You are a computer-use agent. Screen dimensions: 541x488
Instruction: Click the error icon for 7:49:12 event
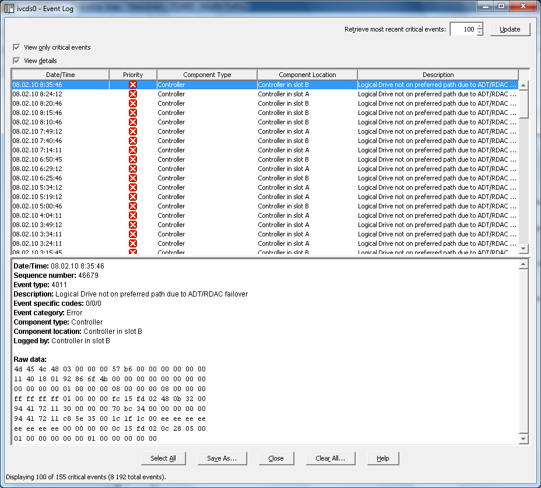point(133,131)
